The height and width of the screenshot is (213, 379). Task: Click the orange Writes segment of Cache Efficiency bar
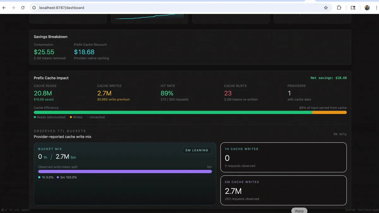pyautogui.click(x=329, y=112)
